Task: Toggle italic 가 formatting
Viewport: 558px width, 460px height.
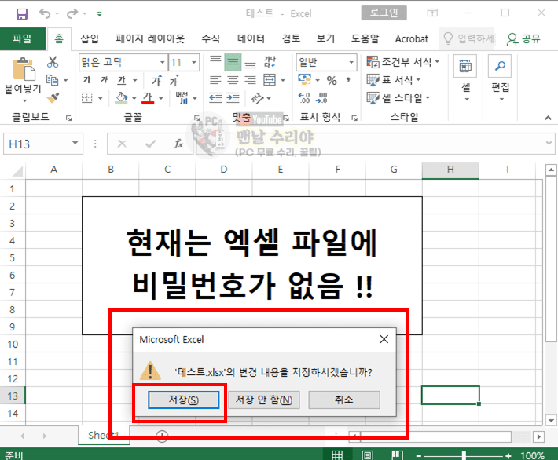Action: coord(104,80)
